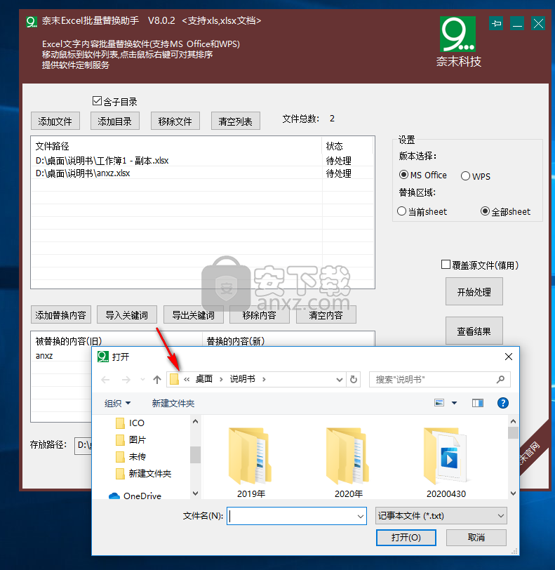Select the anxz replacement row
This screenshot has height=570, width=555.
click(x=62, y=355)
